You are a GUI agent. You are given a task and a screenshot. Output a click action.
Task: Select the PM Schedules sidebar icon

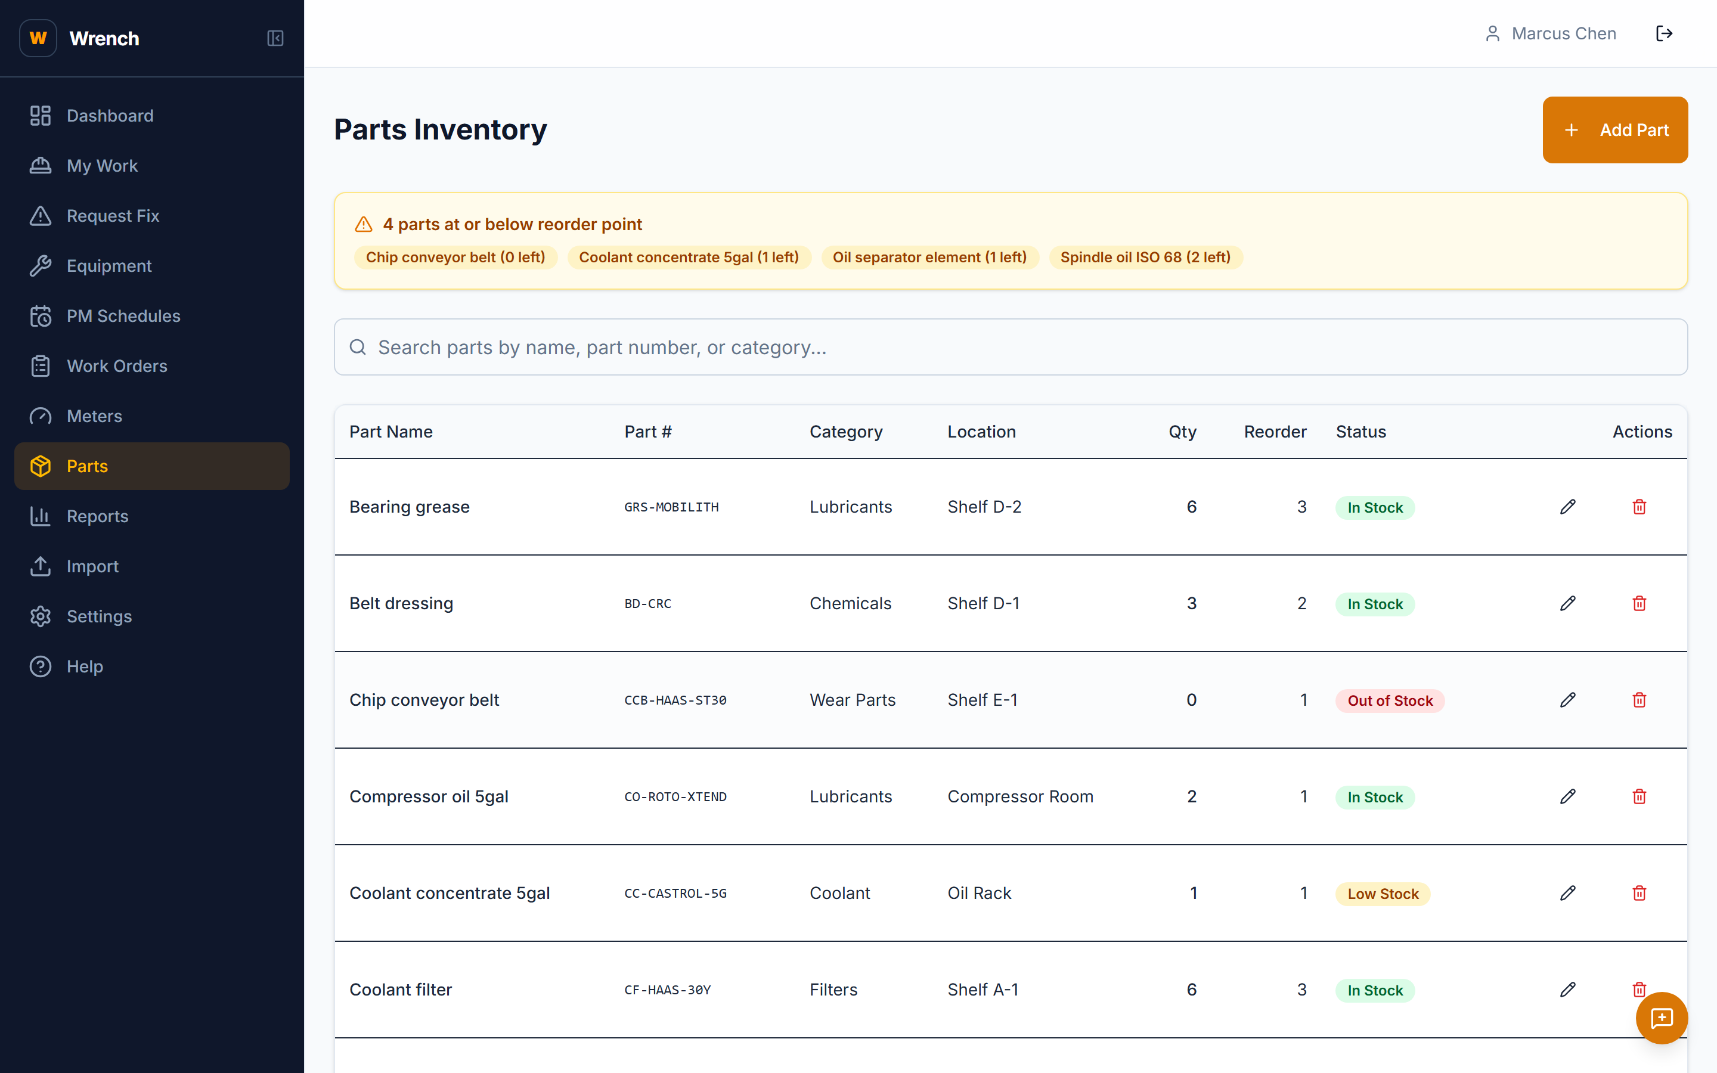[41, 316]
